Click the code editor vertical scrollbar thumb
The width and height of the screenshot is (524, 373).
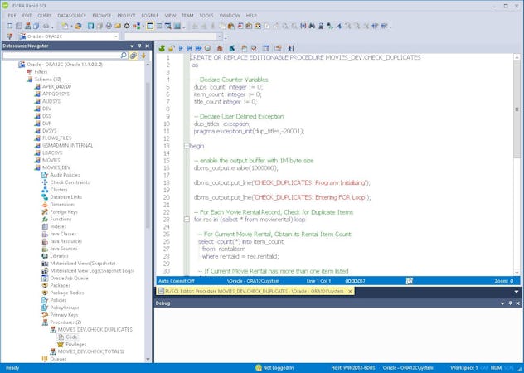[517, 109]
